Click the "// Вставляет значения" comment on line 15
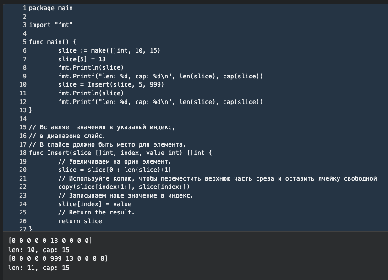This screenshot has width=388, height=280. click(x=102, y=127)
